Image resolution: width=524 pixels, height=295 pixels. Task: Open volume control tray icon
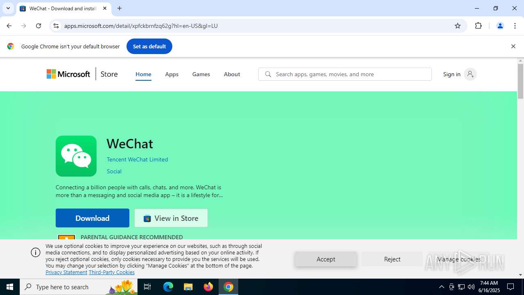tap(471, 287)
